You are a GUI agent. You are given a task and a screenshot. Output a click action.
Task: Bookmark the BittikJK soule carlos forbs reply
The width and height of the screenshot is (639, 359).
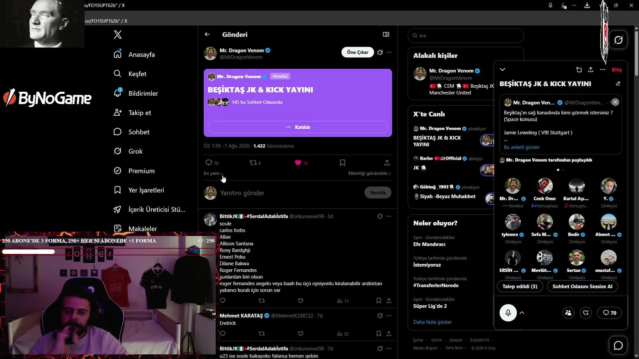pyautogui.click(x=379, y=301)
